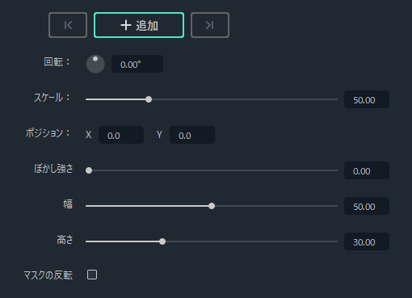Click the スケール value field 50.00
Viewport: 412px width, 298px height.
point(367,99)
